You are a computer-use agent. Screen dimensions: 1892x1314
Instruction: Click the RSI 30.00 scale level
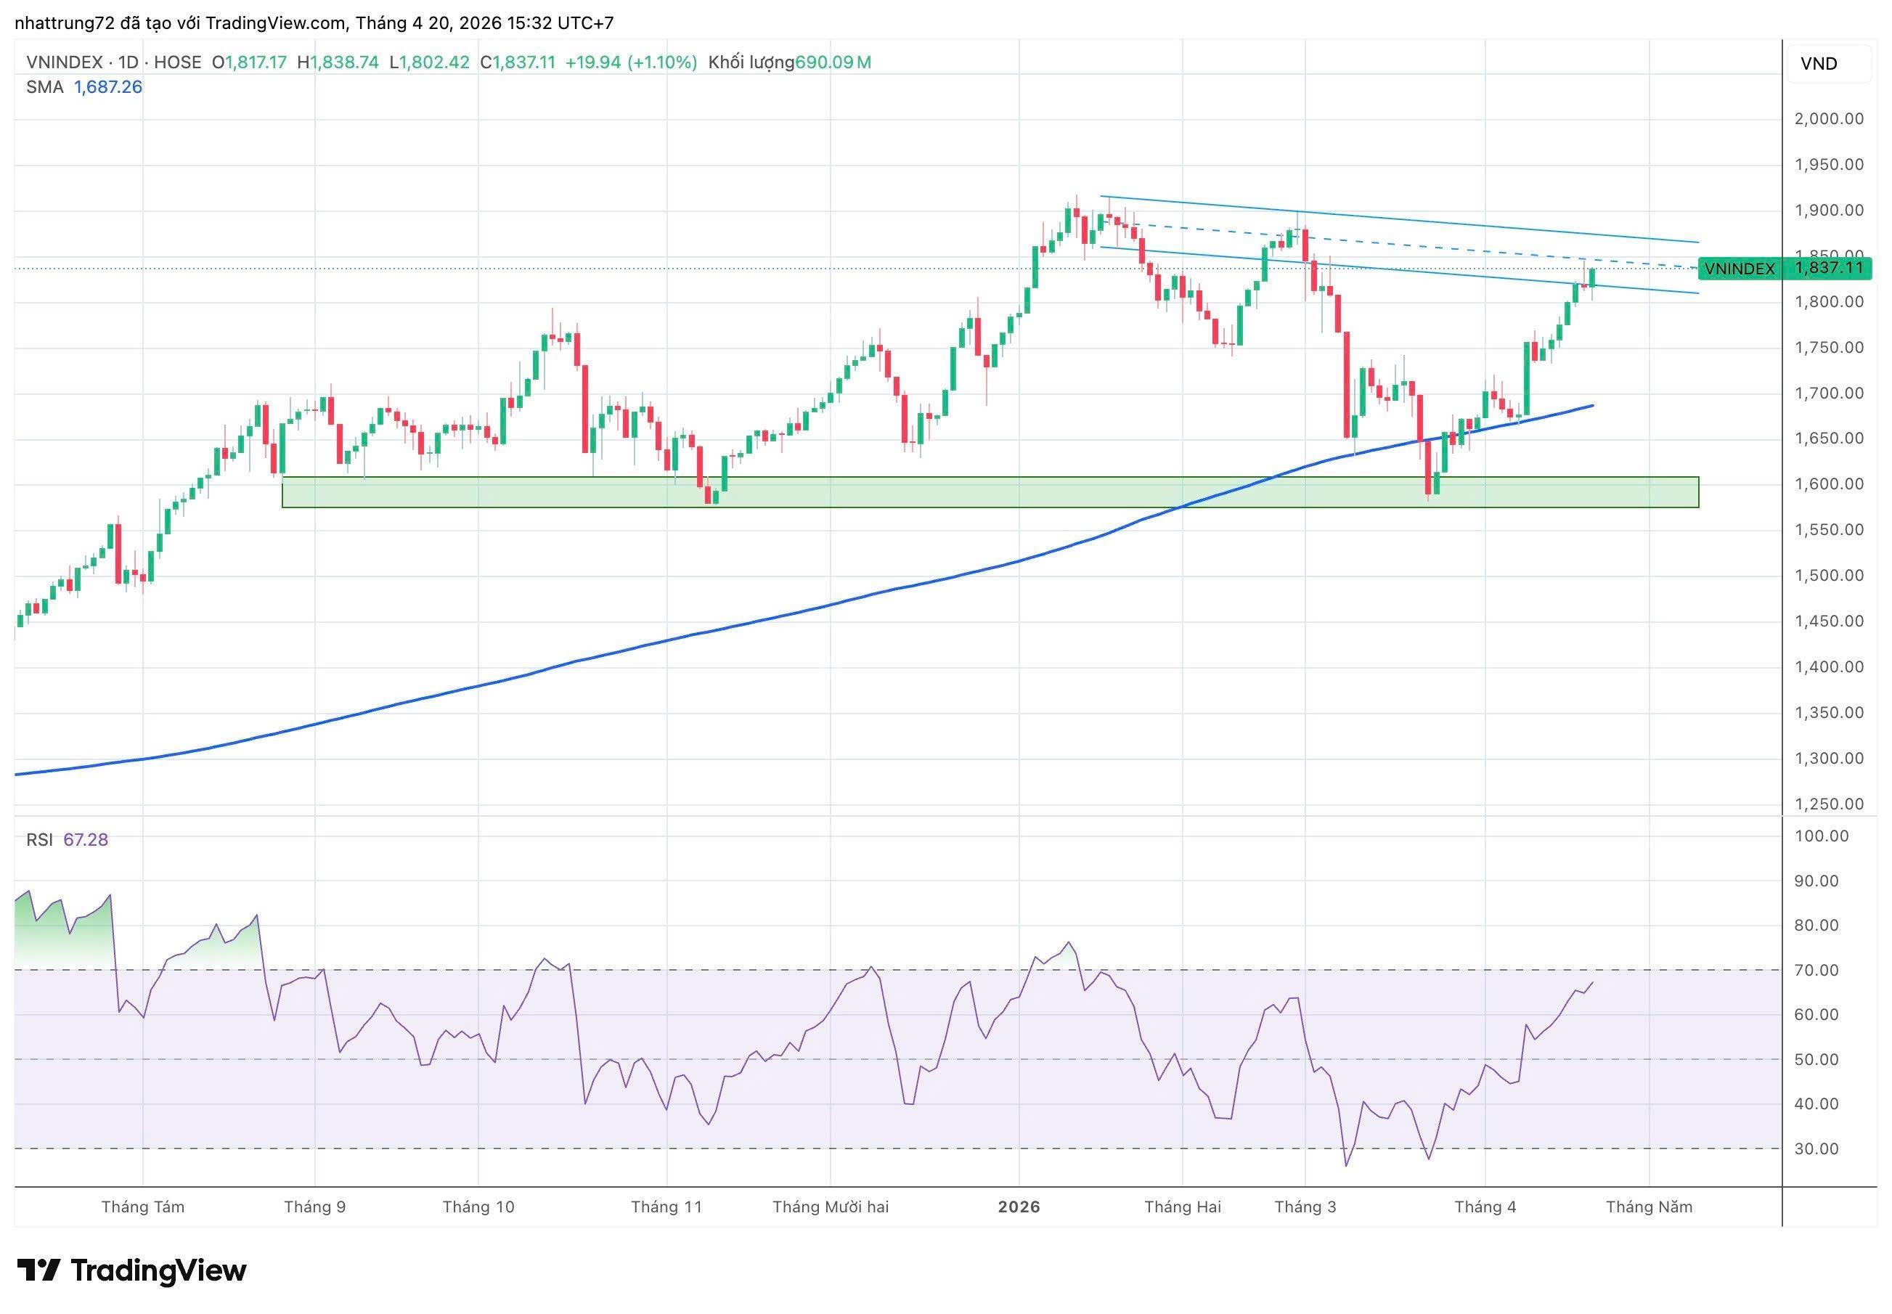1816,1148
